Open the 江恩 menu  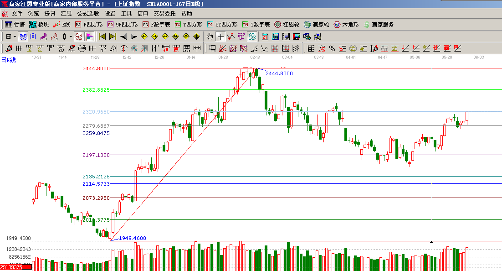67,14
